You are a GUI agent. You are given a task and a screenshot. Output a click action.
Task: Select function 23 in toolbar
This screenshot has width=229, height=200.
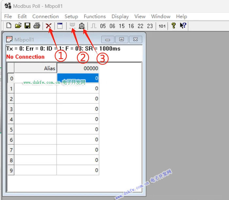[150, 26]
